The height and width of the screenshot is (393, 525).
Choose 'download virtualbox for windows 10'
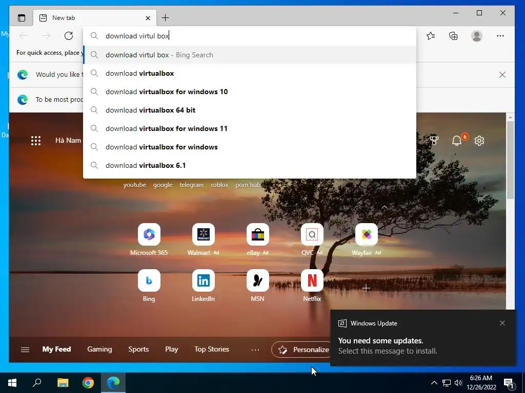click(x=250, y=92)
